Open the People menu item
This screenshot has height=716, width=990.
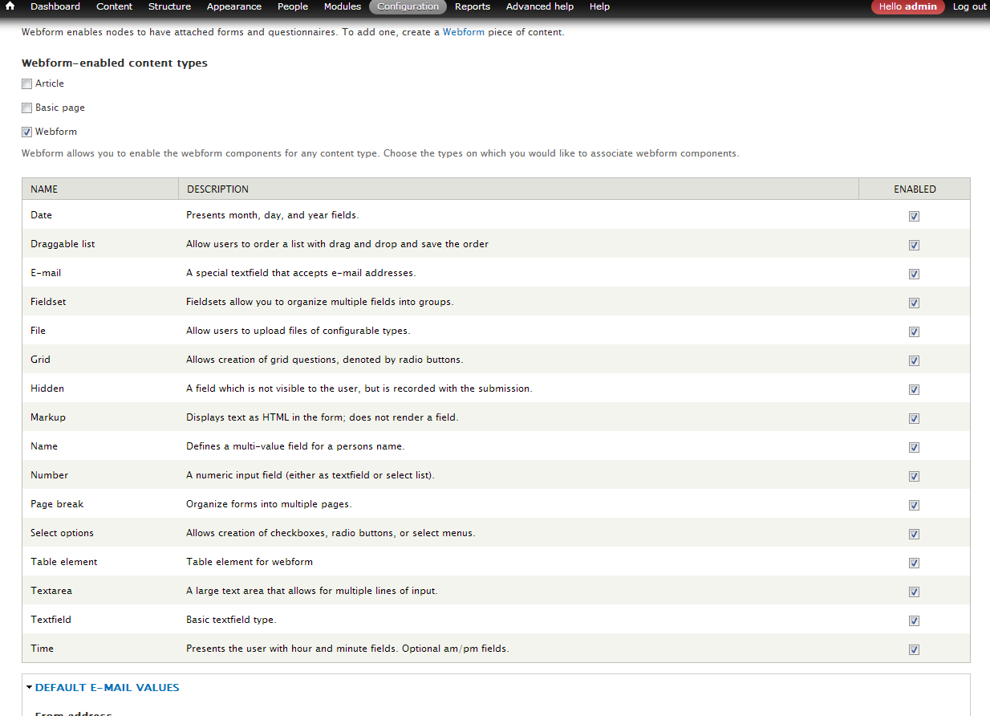[x=293, y=6]
